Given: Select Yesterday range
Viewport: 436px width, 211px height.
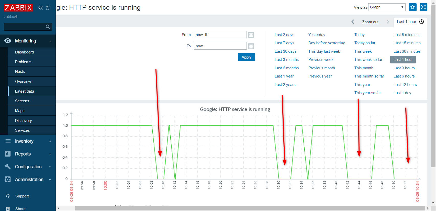Looking at the screenshot, I should point(317,35).
